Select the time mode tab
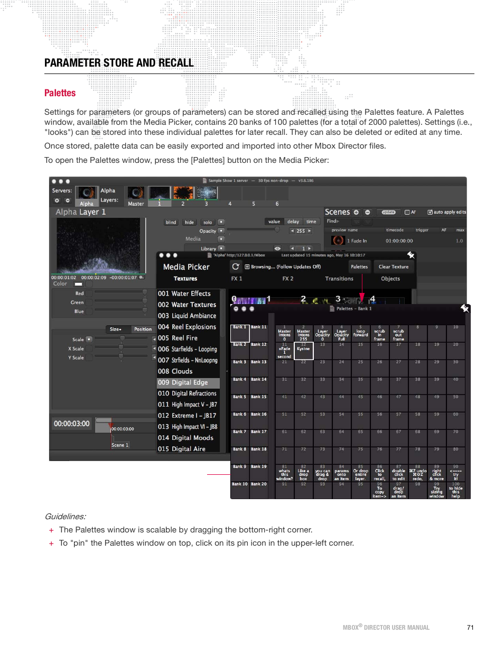The width and height of the screenshot is (504, 653). (312, 222)
